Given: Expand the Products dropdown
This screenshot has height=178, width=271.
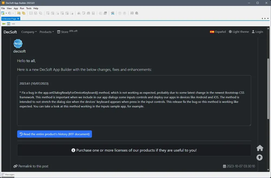Looking at the screenshot, I should click(47, 32).
